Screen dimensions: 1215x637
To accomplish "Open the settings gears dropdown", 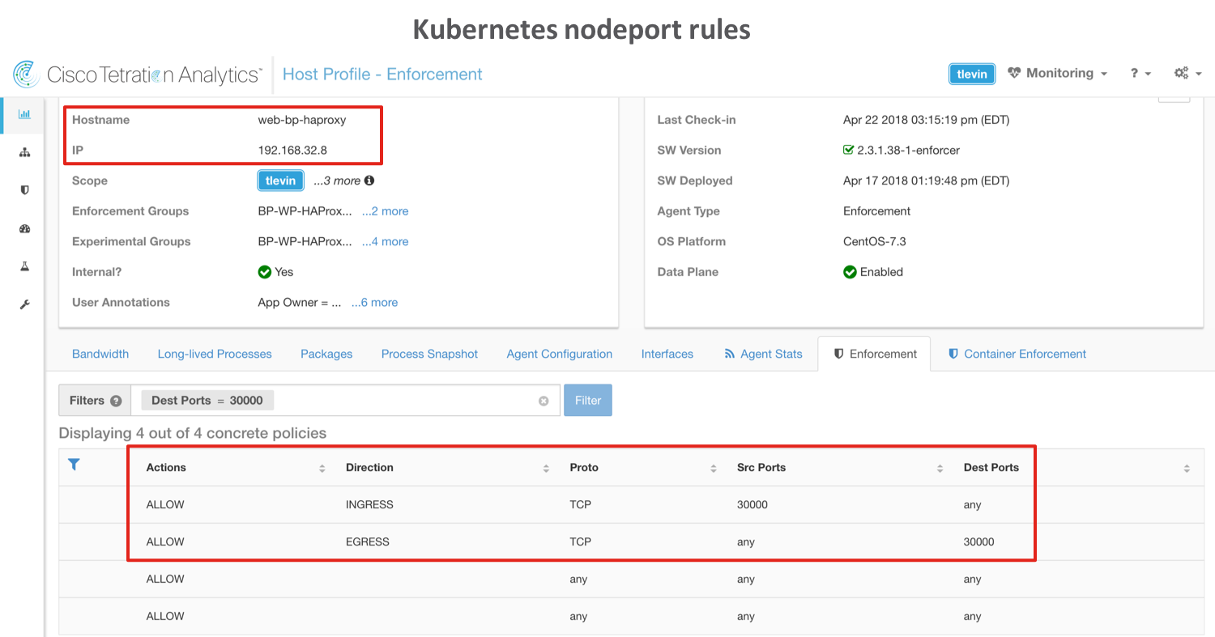I will point(1187,74).
